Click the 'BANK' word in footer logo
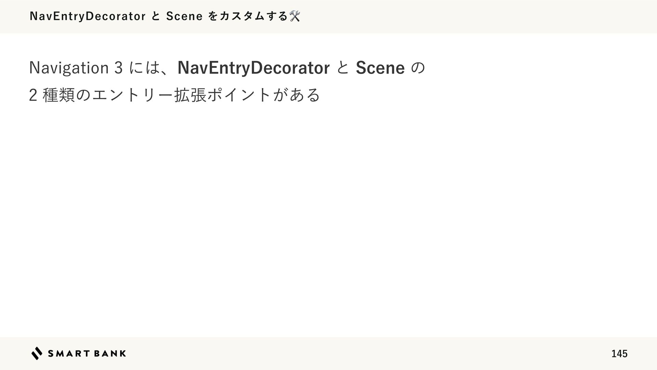 coord(110,354)
